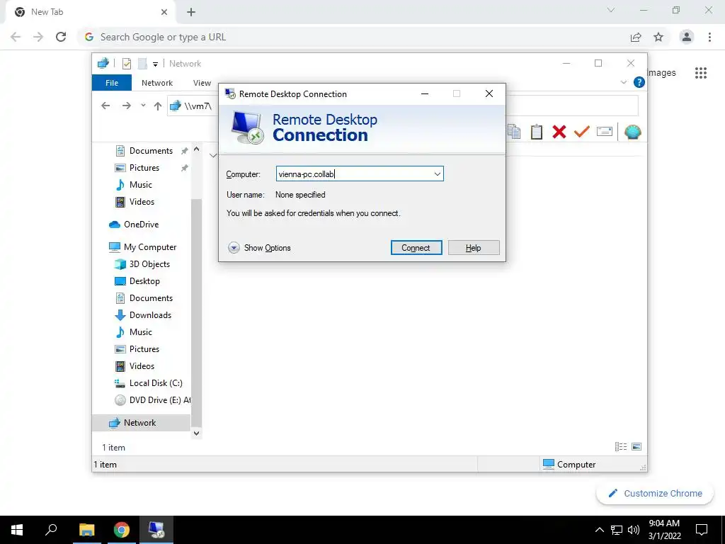Reload the Chrome page
Image resolution: width=725 pixels, height=544 pixels.
click(61, 37)
